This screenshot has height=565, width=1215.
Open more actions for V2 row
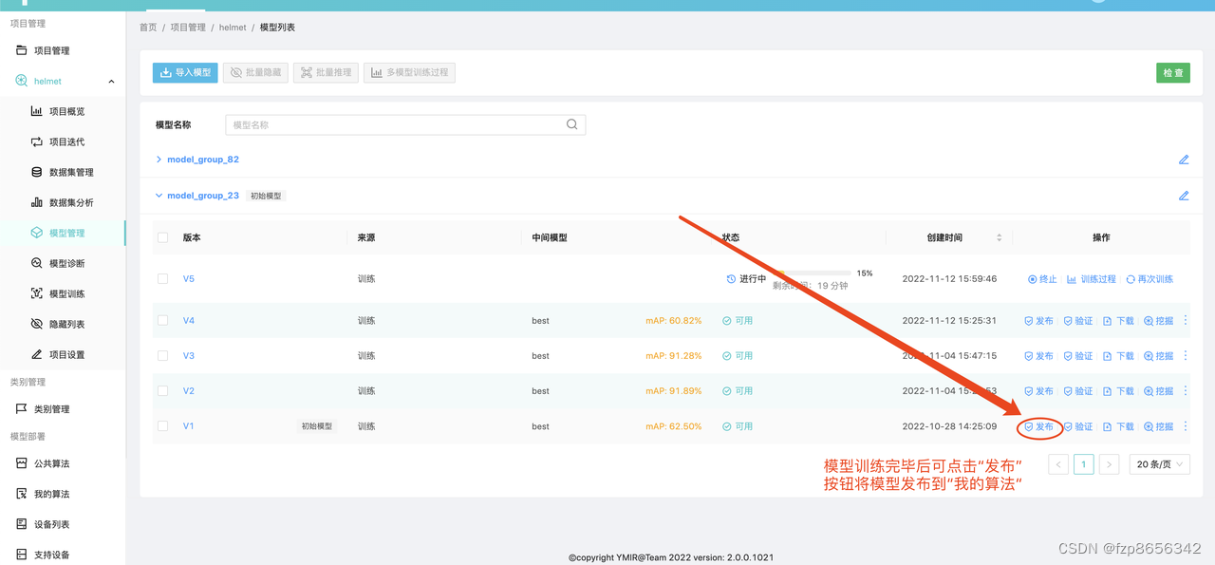[x=1186, y=391]
